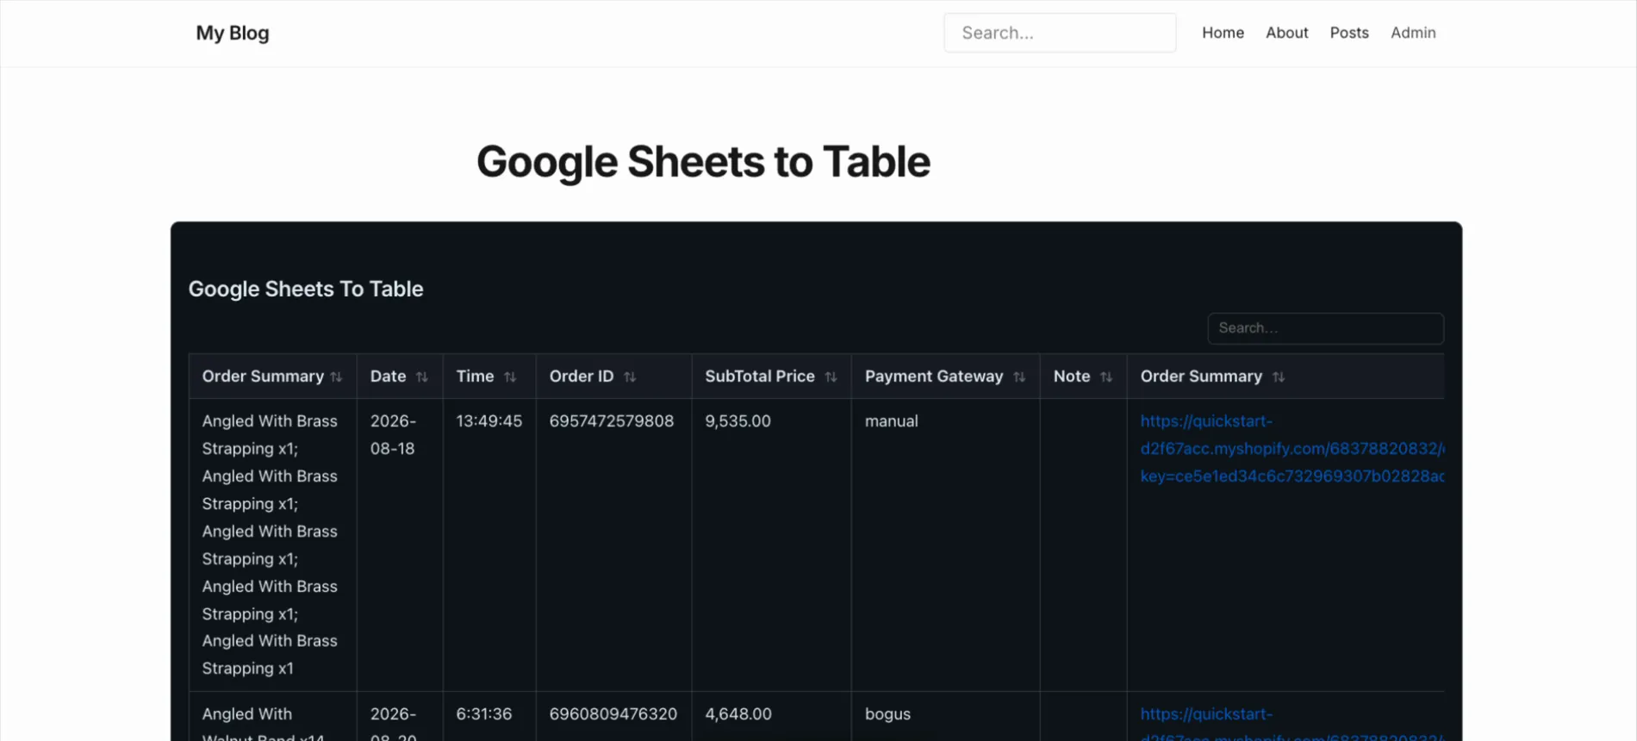Select the Time column header label
1637x741 pixels.
(x=475, y=377)
